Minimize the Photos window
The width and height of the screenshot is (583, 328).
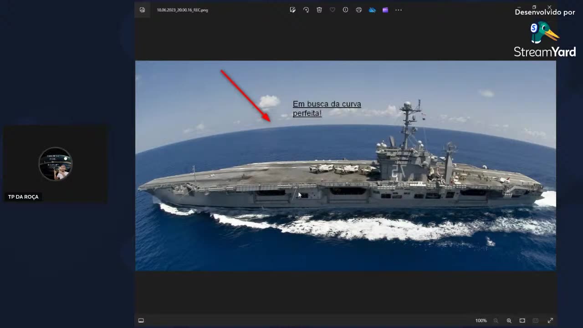coord(519,7)
